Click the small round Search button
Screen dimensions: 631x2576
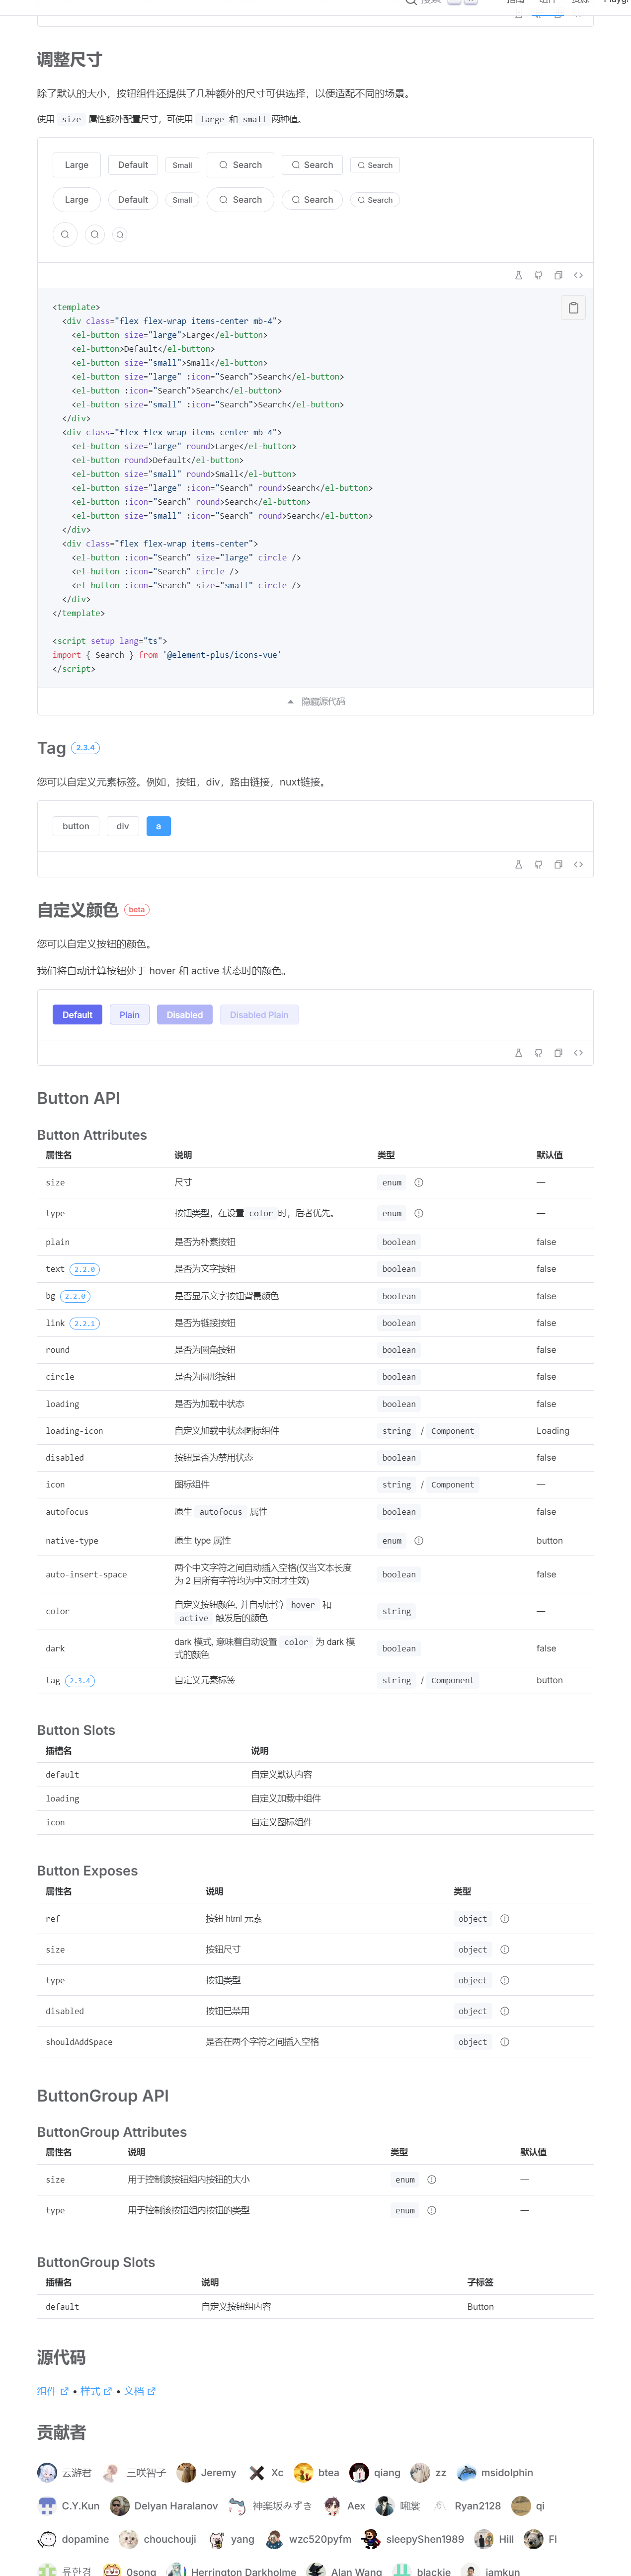tap(375, 200)
